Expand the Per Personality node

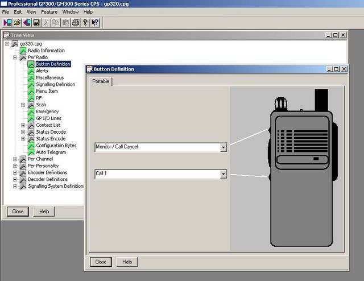(x=15, y=166)
